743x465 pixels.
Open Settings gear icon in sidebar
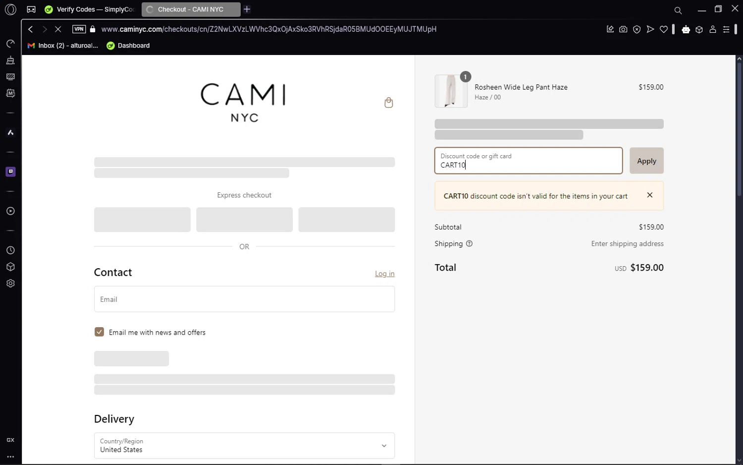10,284
